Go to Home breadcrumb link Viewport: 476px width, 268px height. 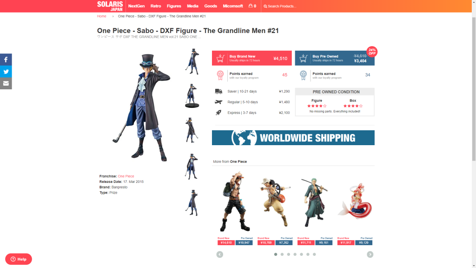pos(101,16)
